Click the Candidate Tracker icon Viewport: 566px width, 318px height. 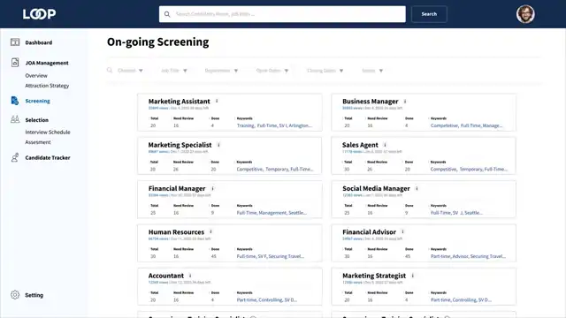[x=15, y=157]
